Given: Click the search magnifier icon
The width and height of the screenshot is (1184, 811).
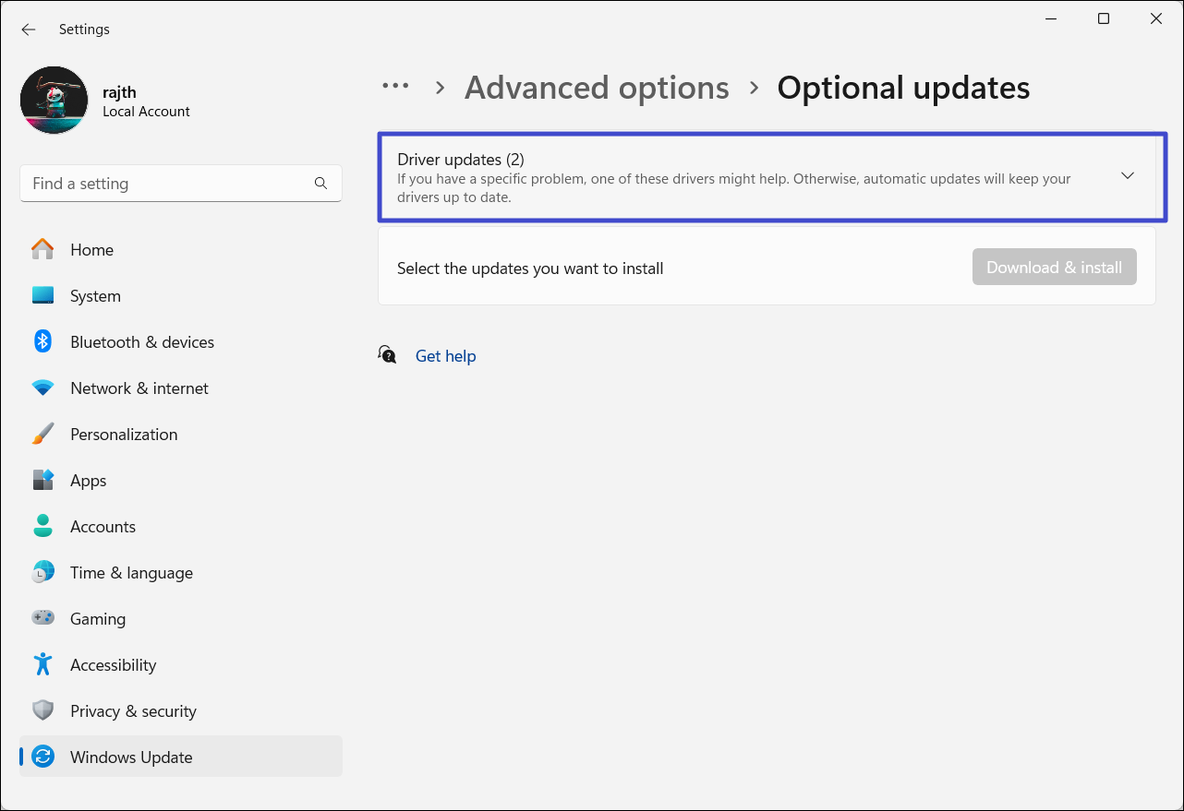Looking at the screenshot, I should pos(320,184).
